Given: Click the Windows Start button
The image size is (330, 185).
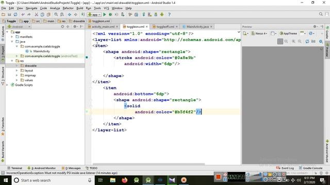Looking at the screenshot, I should [6, 180].
